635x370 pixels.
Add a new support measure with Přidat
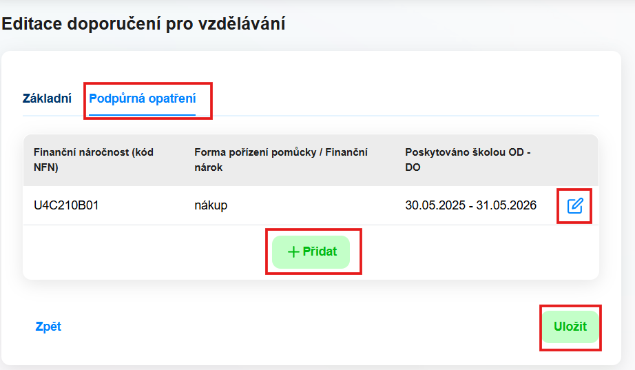[311, 251]
